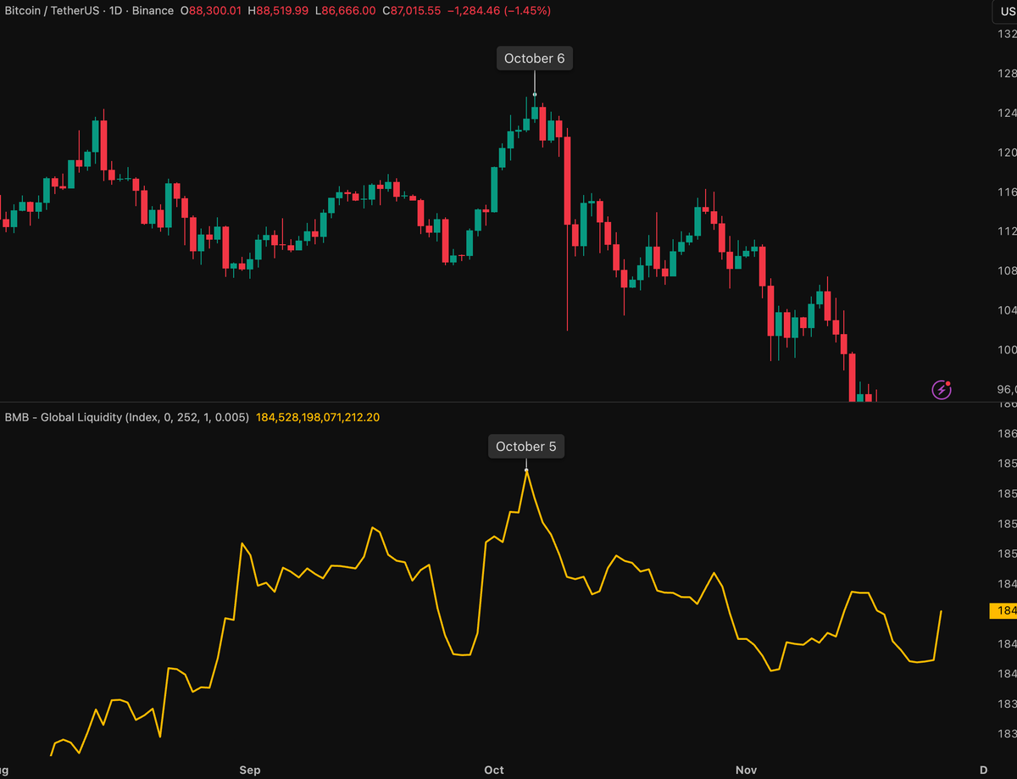The image size is (1017, 779).
Task: Click the −1,284.46 (−1.45%) change value
Action: pyautogui.click(x=498, y=11)
